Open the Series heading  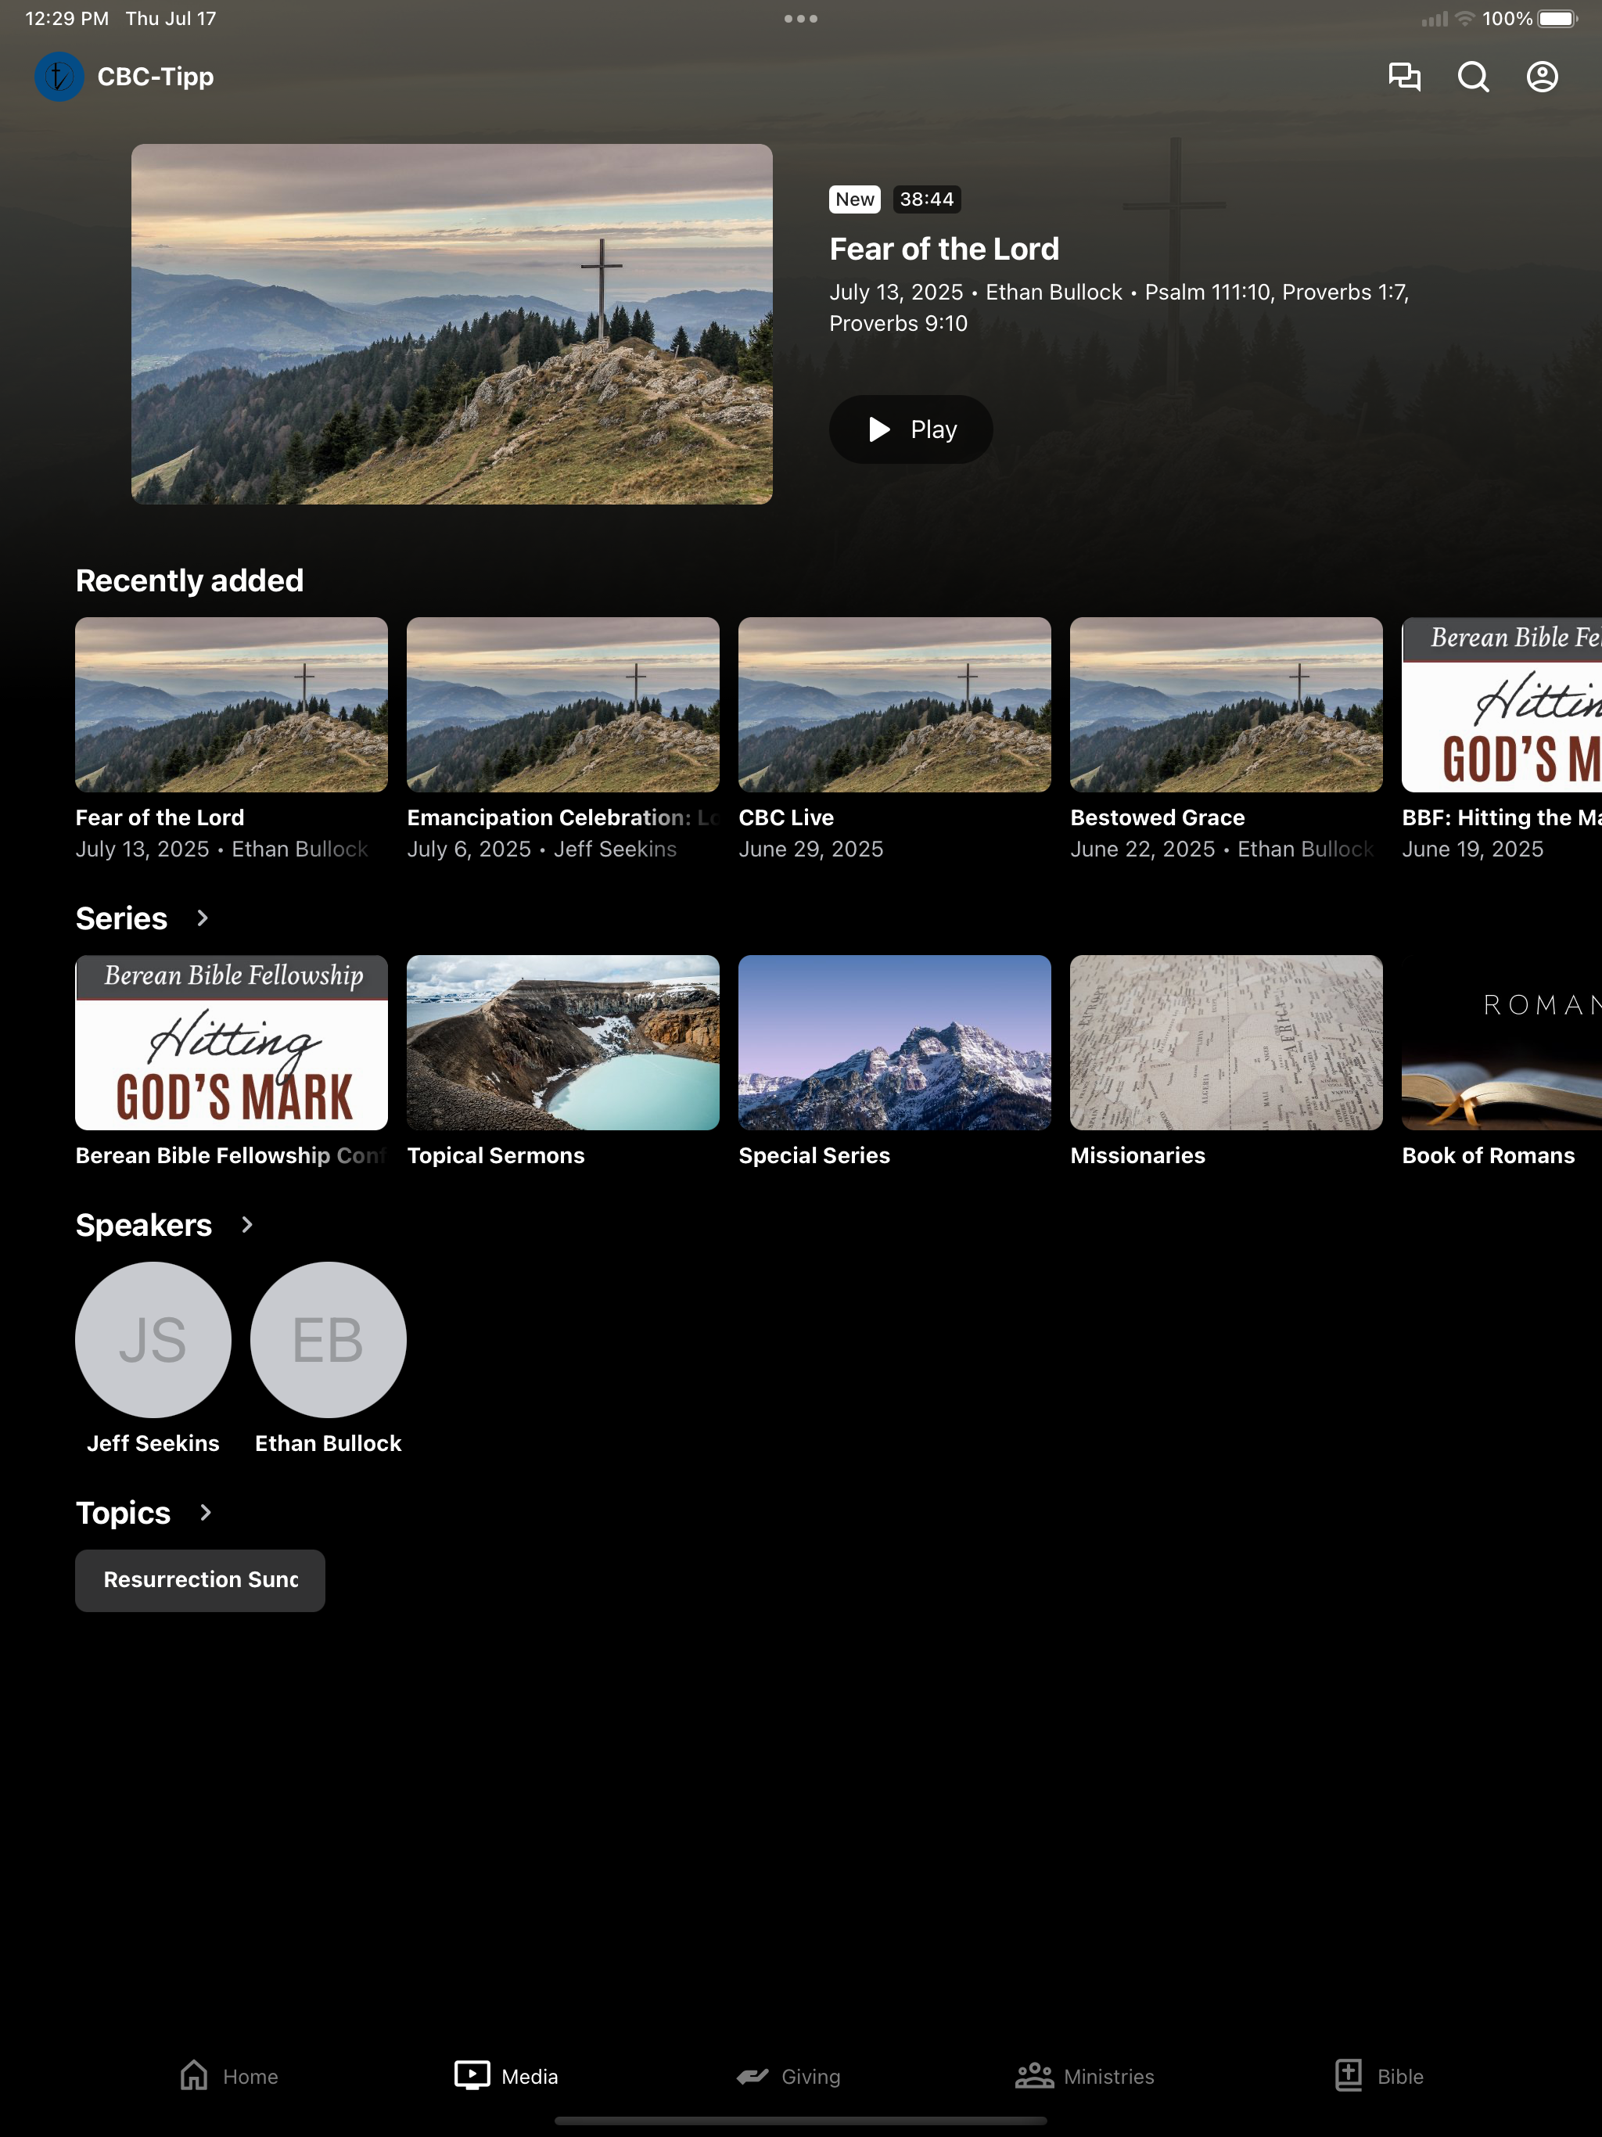(x=122, y=919)
